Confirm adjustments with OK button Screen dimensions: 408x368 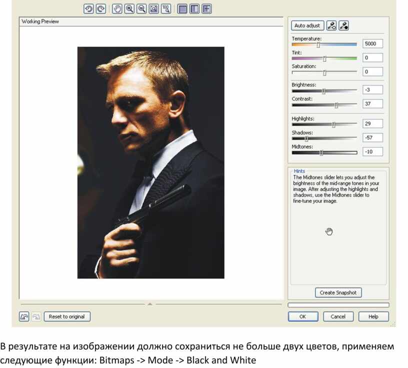pos(303,316)
